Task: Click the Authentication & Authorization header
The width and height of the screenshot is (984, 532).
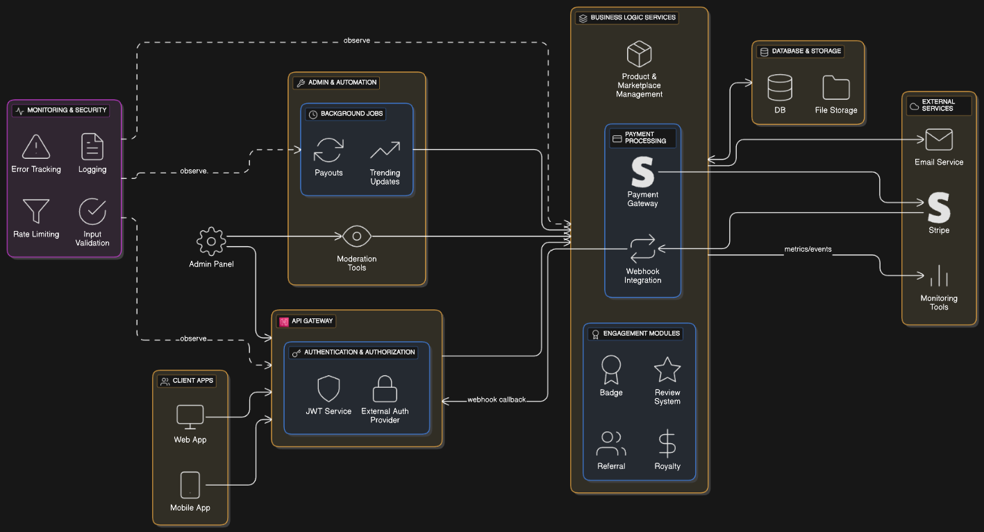Action: pos(353,352)
